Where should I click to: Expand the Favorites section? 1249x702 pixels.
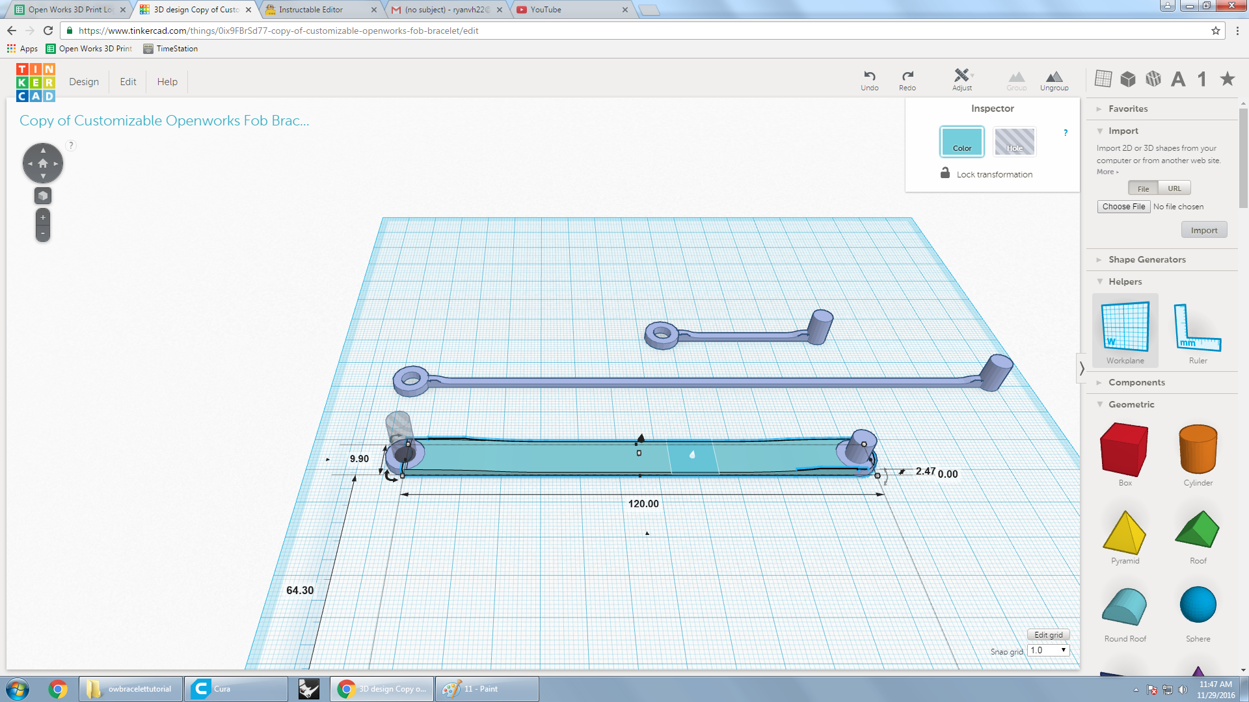[1128, 109]
